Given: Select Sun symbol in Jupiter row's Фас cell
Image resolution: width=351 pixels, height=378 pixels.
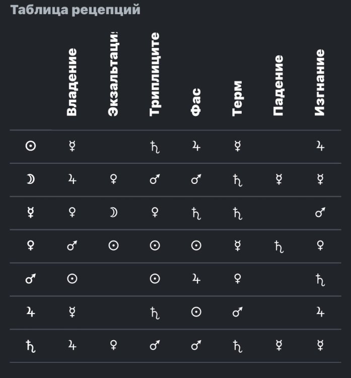Looking at the screenshot, I should [196, 312].
